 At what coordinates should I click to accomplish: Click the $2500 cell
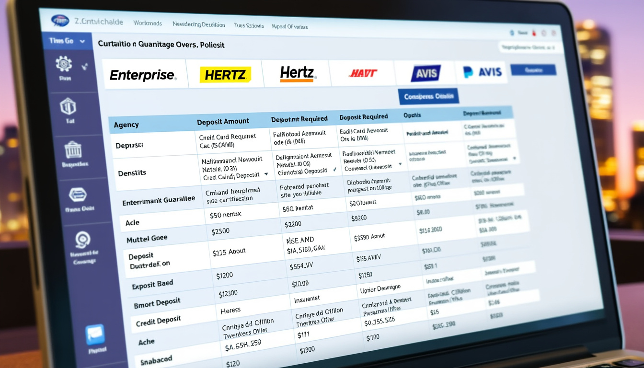[x=220, y=230]
